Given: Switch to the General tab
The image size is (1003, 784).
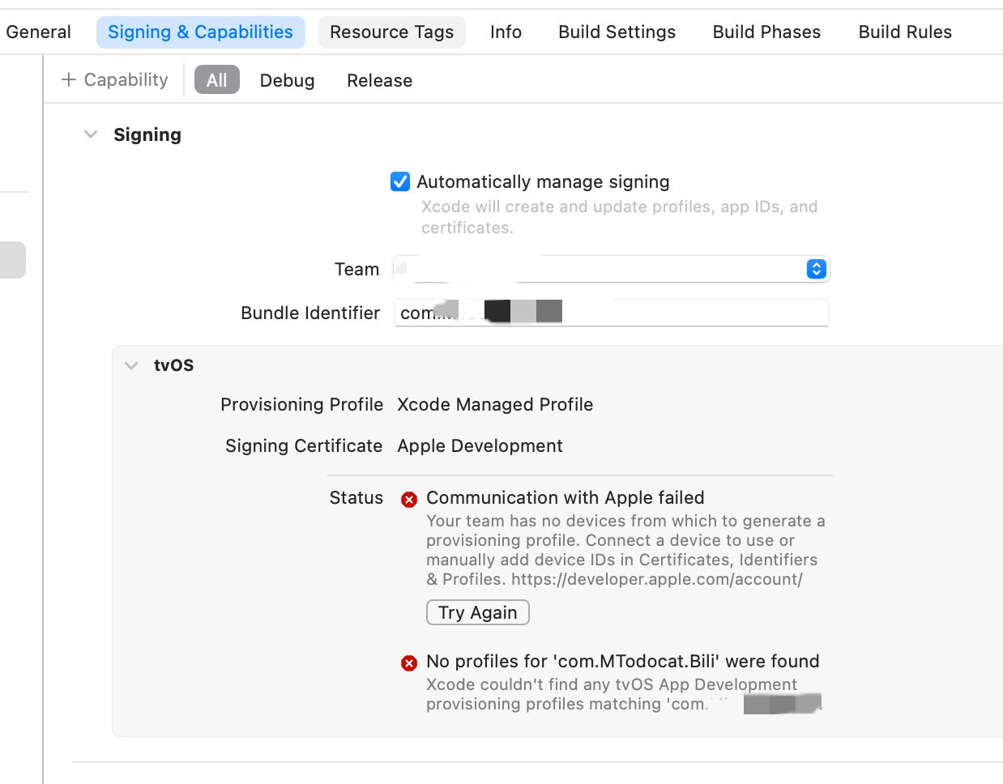Looking at the screenshot, I should point(38,32).
